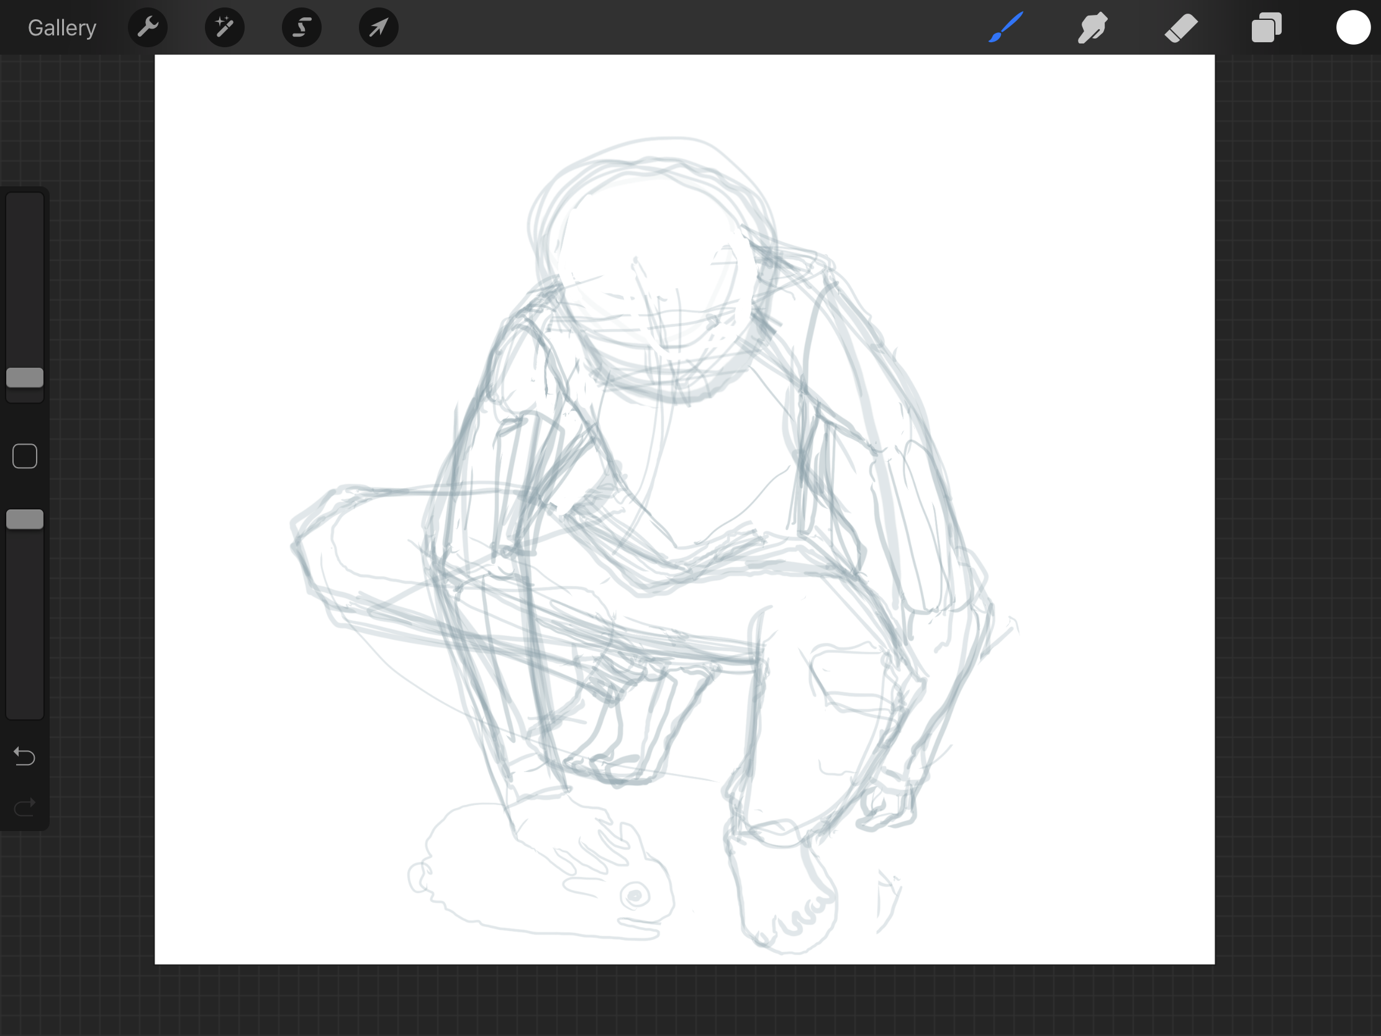This screenshot has height=1036, width=1381.
Task: Open the Adjustments magic wand menu
Action: point(225,27)
